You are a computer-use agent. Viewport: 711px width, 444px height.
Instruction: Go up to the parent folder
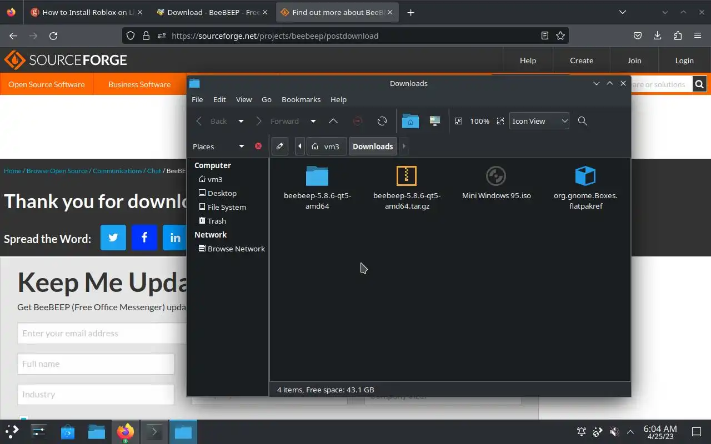[333, 121]
